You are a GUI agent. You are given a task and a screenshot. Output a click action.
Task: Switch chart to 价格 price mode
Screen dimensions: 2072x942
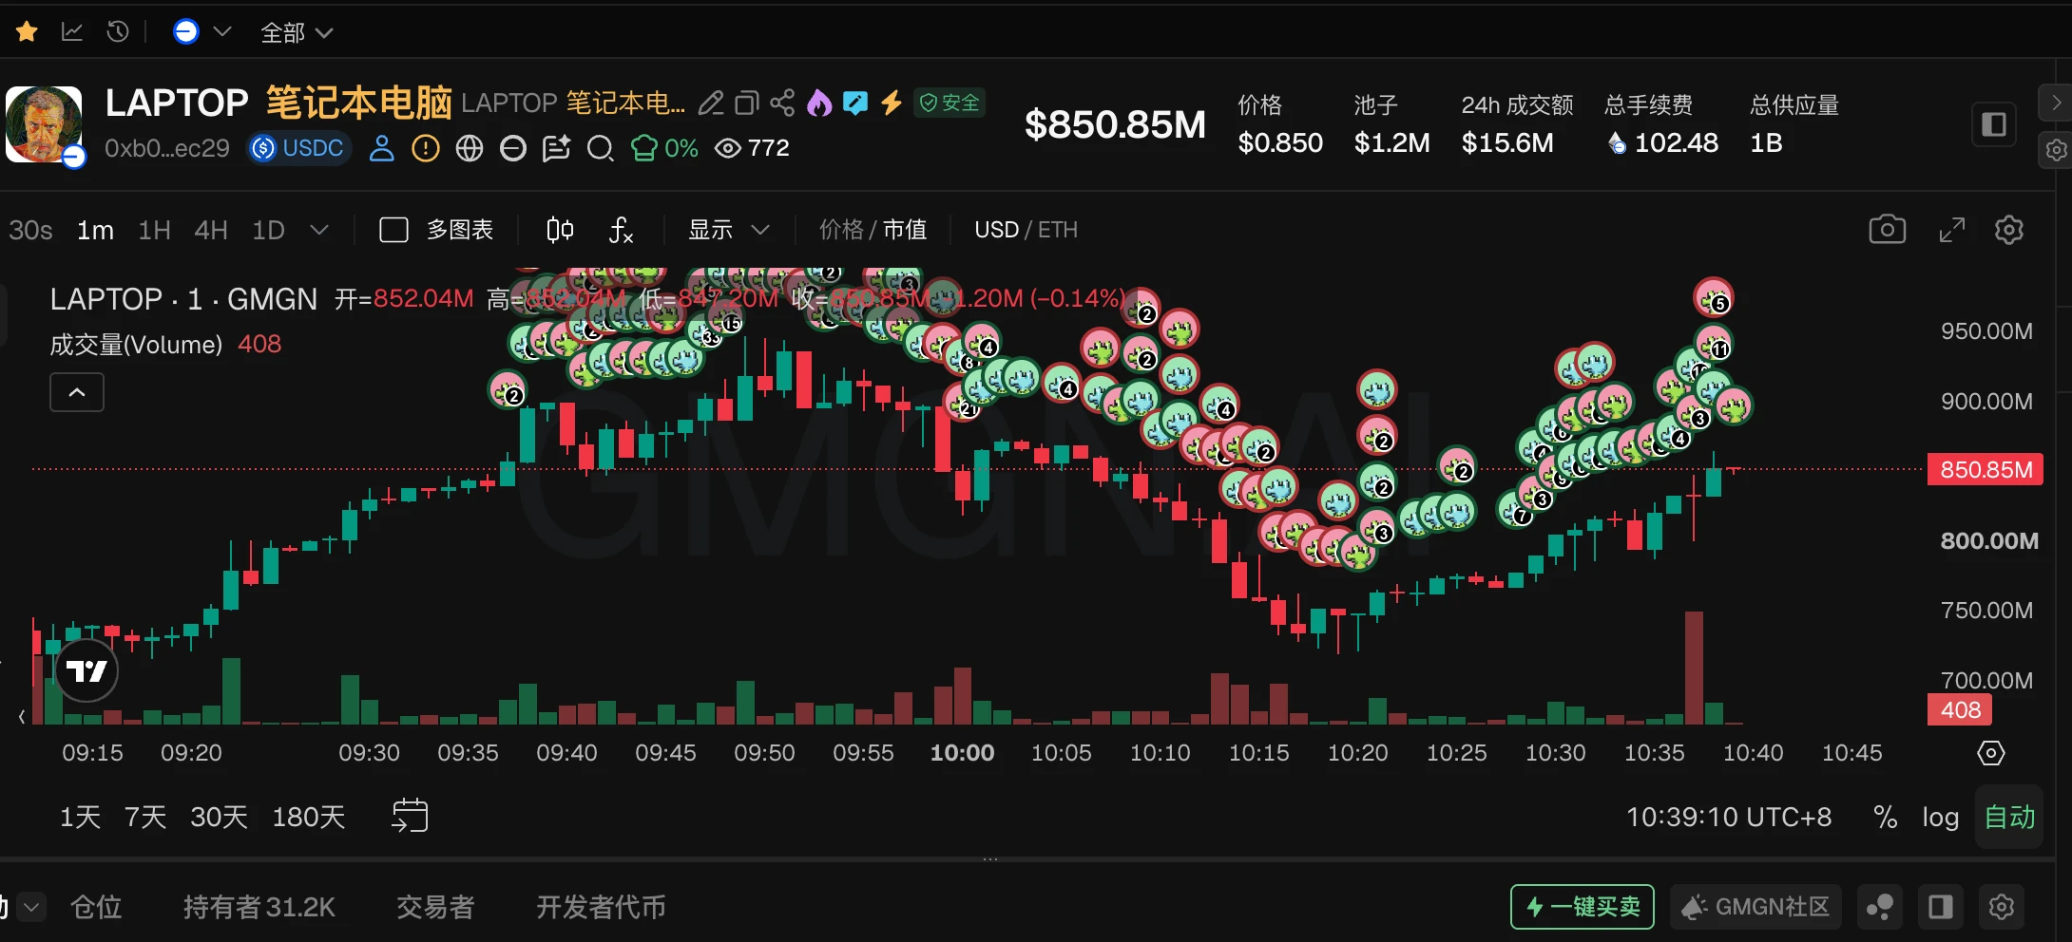841,230
